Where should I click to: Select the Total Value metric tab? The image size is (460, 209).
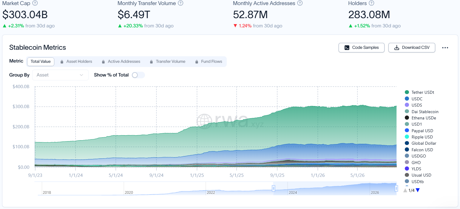click(x=41, y=62)
